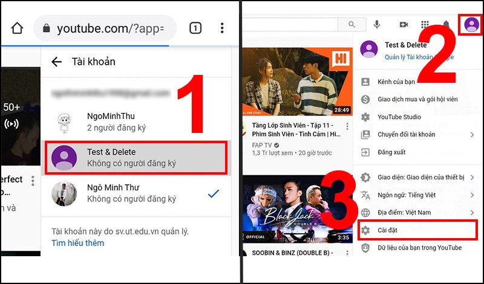The width and height of the screenshot is (484, 284).
Task: Expand the Ngôn ngữ chevron
Action: (473, 195)
